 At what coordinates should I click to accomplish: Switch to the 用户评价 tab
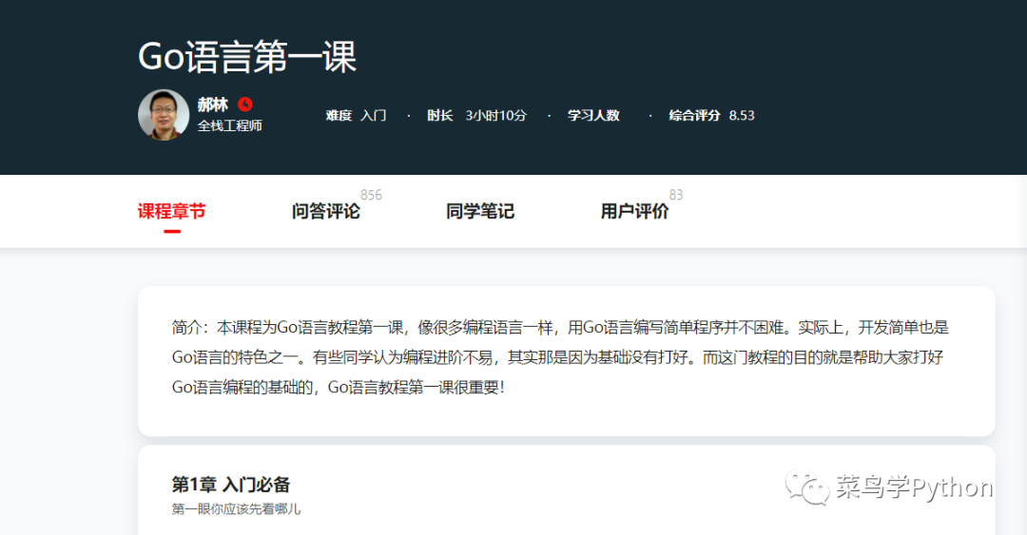point(634,212)
